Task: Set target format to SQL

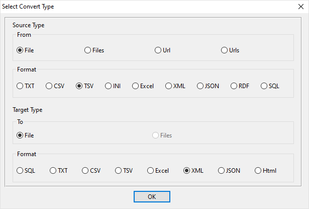Action: [x=20, y=171]
